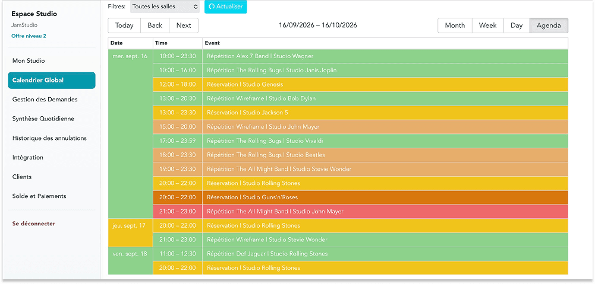The image size is (595, 284).
Task: Open Répétition Alex 7 Band Studio Wagner event
Action: tap(385, 56)
